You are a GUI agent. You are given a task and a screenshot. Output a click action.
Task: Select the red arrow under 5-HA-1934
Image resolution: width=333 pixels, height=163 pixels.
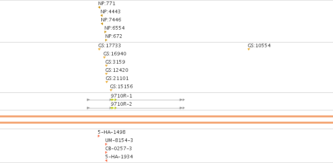coord(106,161)
